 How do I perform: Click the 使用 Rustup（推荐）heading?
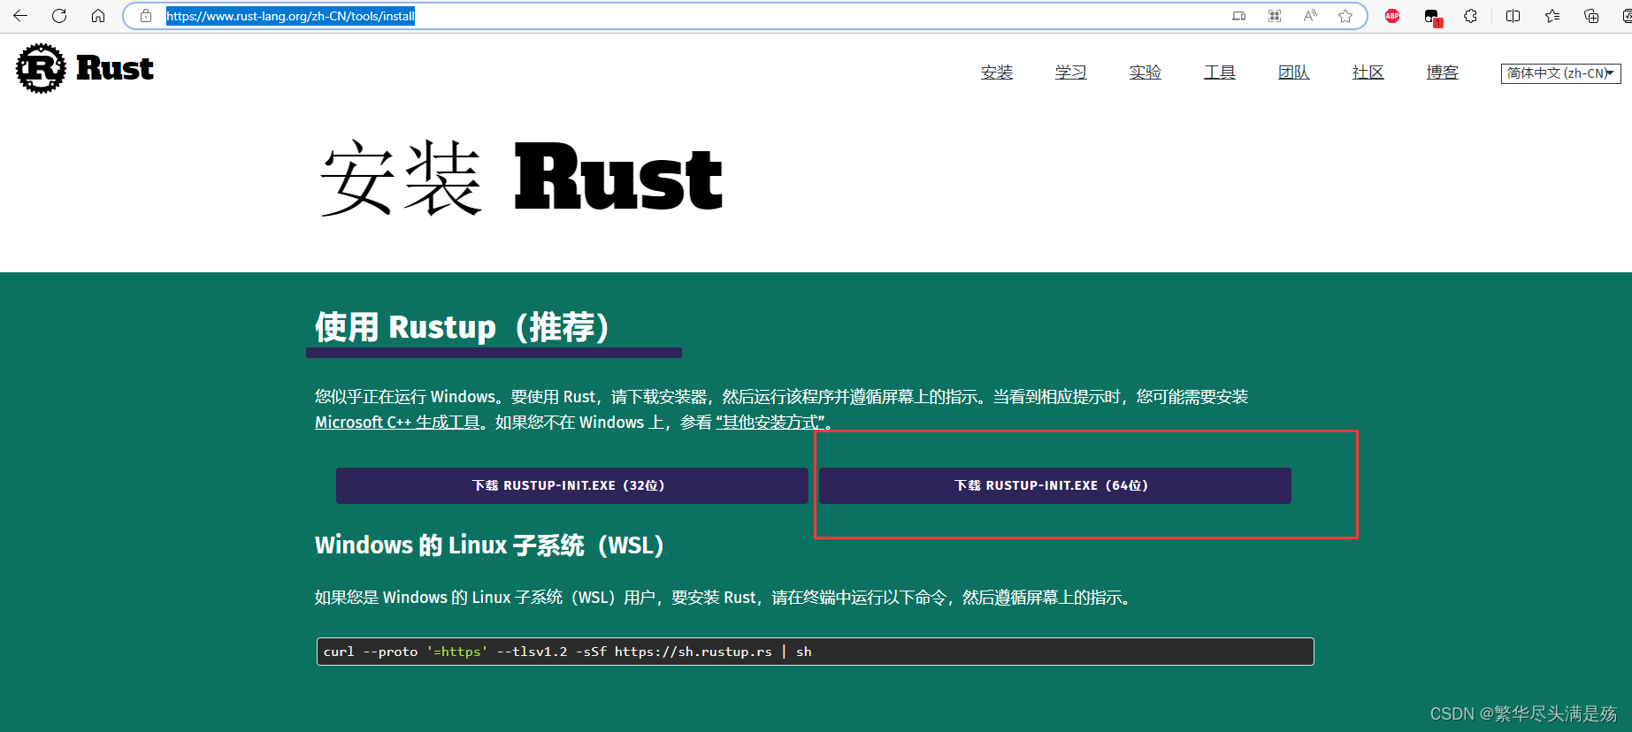(x=463, y=327)
